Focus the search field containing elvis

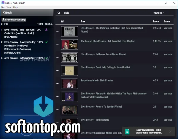(107, 13)
